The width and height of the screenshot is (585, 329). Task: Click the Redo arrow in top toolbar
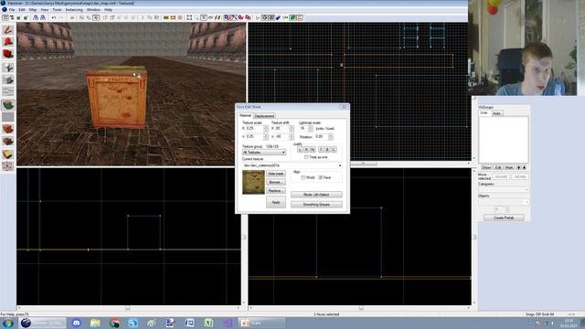pos(62,17)
